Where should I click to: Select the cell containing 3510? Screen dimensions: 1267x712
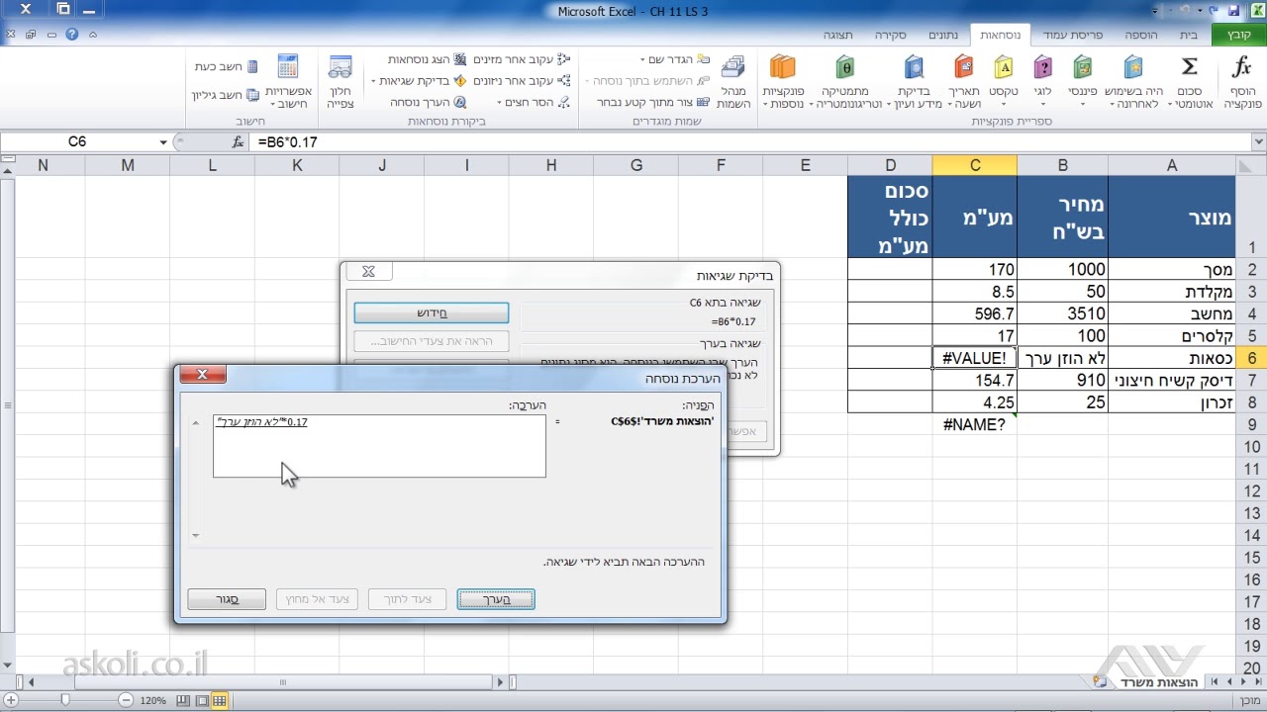click(1062, 313)
